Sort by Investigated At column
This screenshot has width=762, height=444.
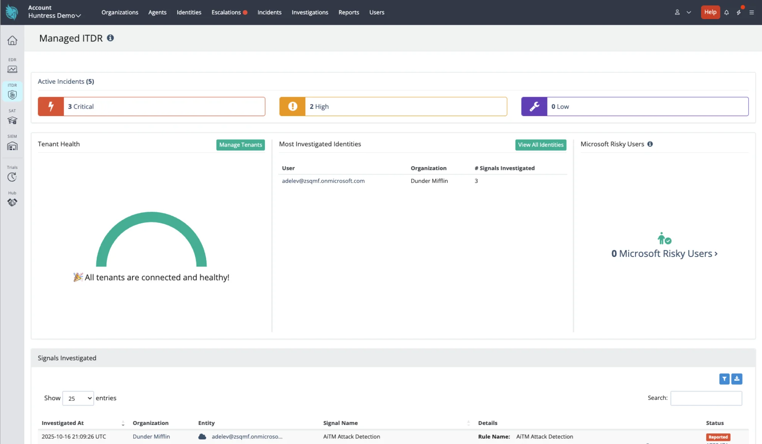point(63,423)
